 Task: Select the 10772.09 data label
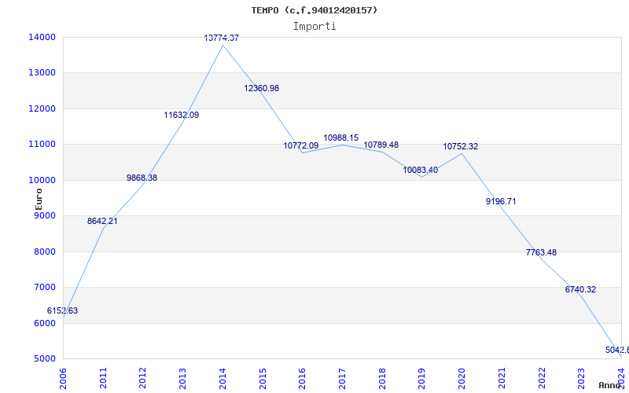click(301, 145)
